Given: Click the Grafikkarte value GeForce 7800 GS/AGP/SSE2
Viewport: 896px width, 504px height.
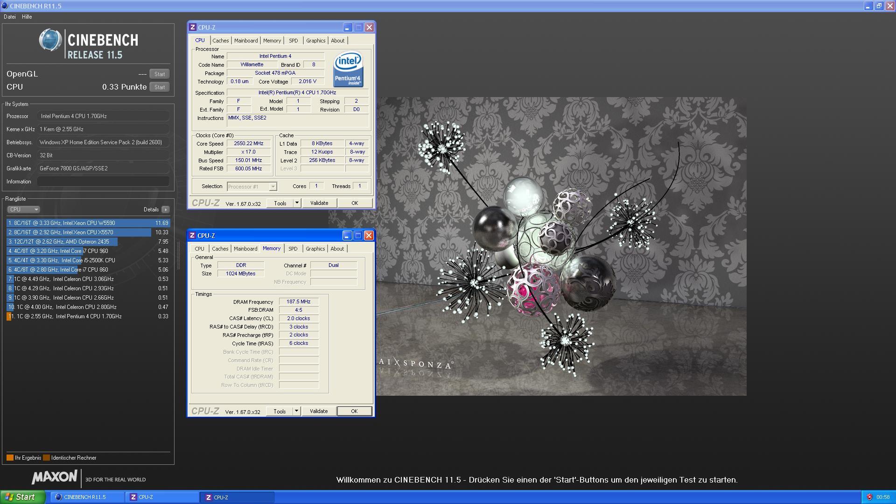Looking at the screenshot, I should click(x=103, y=168).
